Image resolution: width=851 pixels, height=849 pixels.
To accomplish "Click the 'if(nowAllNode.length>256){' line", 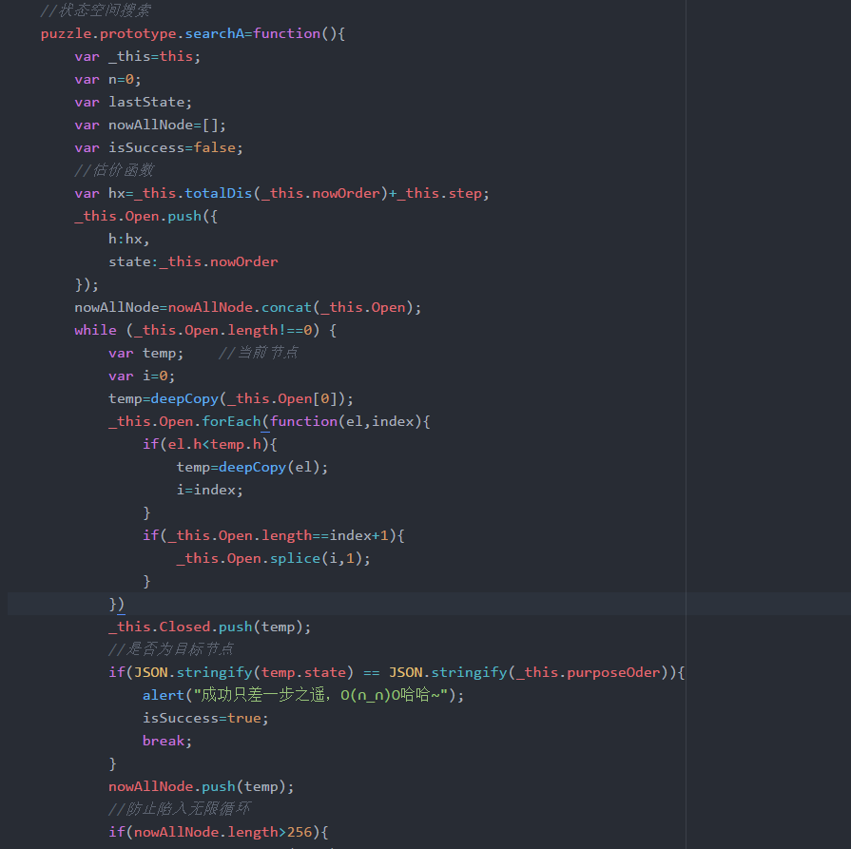I will click(218, 832).
